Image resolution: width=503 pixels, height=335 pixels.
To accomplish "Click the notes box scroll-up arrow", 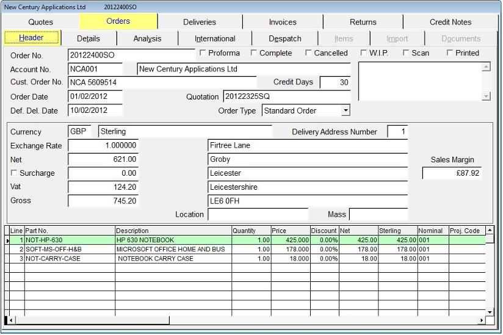I will (x=487, y=67).
